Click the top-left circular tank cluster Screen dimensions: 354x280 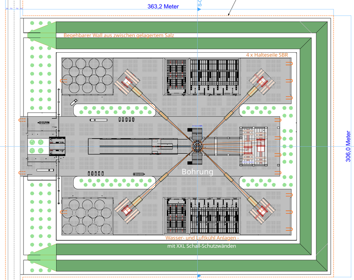[88, 76]
